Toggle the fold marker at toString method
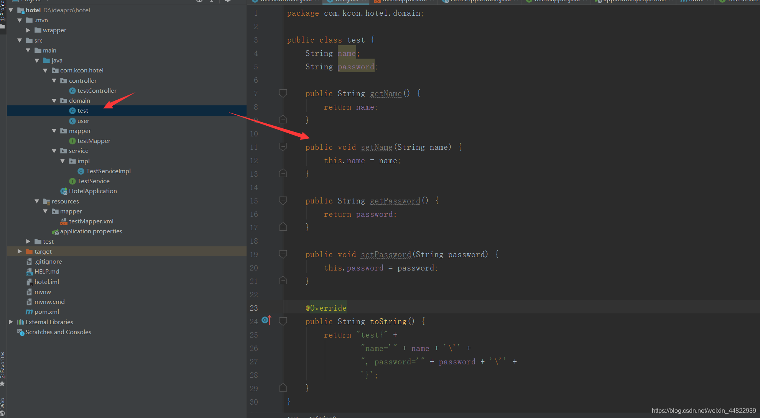 pyautogui.click(x=283, y=321)
